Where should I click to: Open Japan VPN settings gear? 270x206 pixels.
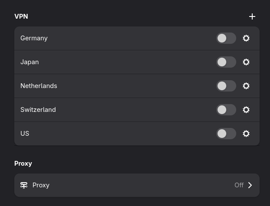(x=246, y=62)
